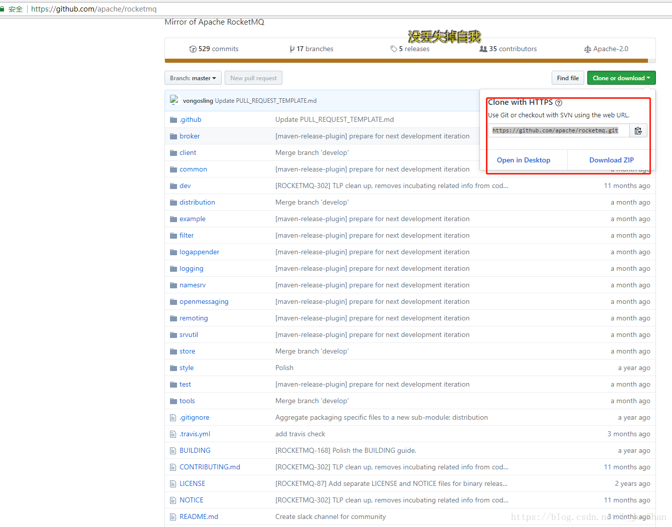Open the test folder
Screen dimensions: 672x527
pos(185,385)
